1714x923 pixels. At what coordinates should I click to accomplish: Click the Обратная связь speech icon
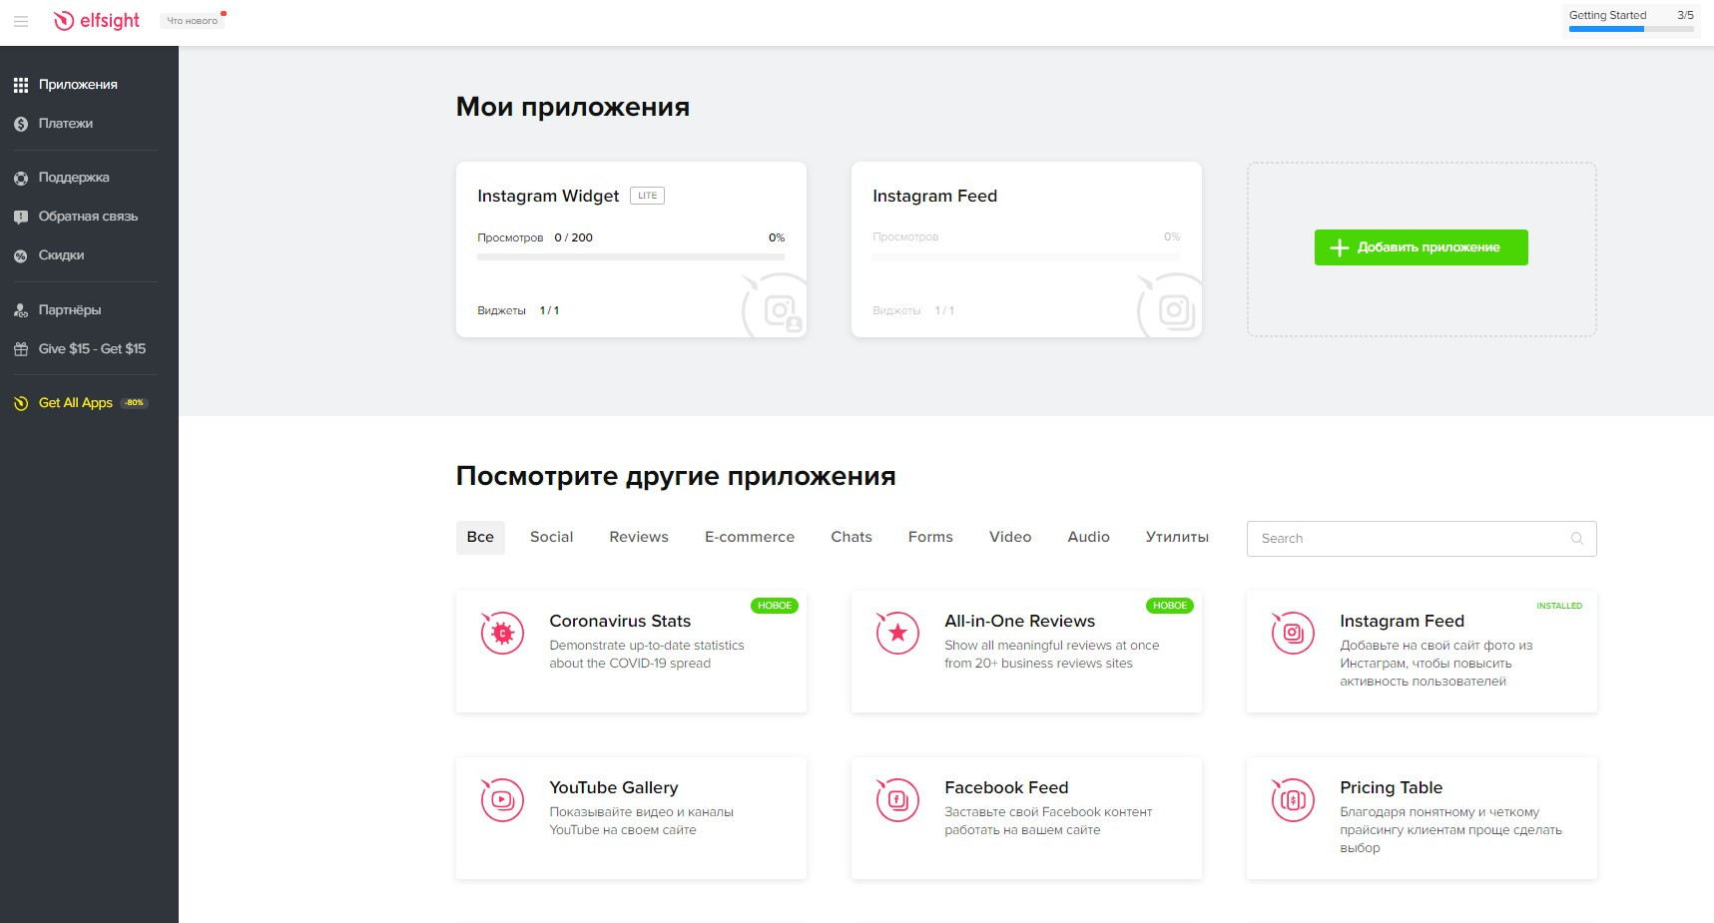(x=21, y=217)
